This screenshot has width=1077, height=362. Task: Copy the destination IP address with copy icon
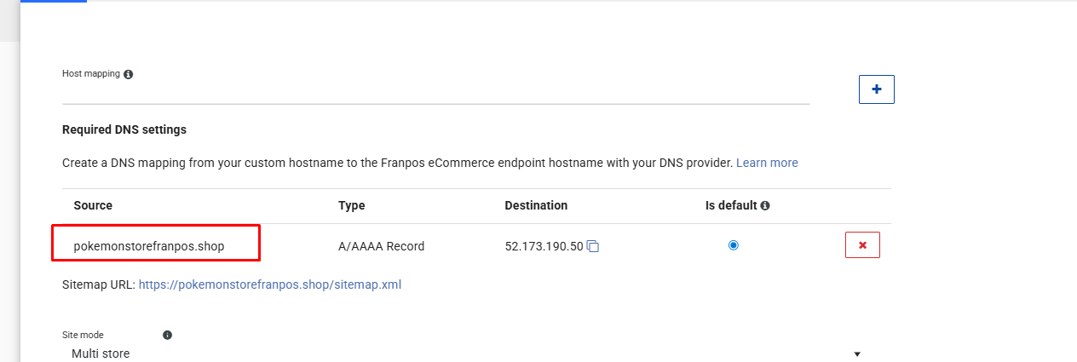click(x=594, y=247)
